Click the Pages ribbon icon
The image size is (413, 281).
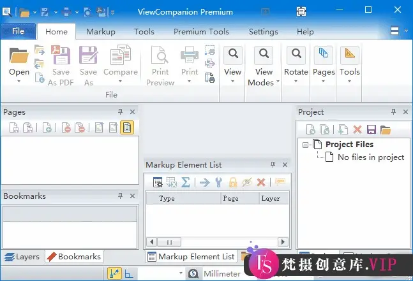[323, 55]
